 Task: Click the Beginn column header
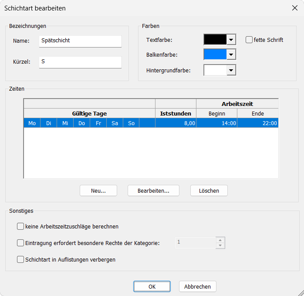tap(217, 113)
